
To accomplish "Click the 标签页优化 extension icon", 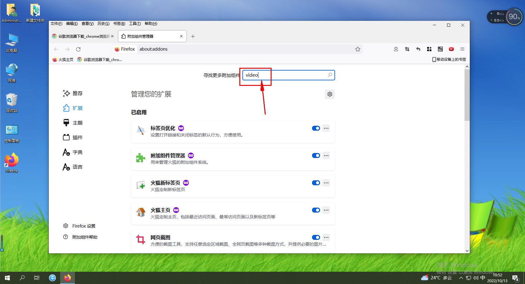I will tap(141, 130).
